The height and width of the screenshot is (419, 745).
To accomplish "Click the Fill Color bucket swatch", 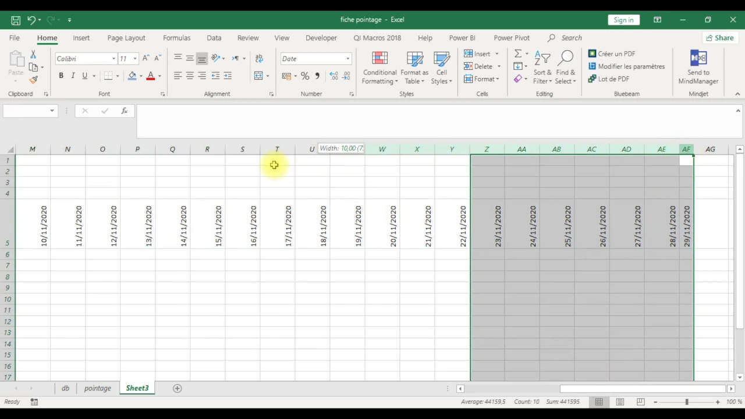I will tap(132, 76).
